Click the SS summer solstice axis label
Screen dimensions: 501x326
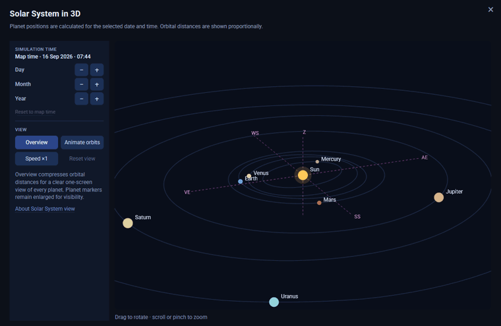click(x=357, y=217)
